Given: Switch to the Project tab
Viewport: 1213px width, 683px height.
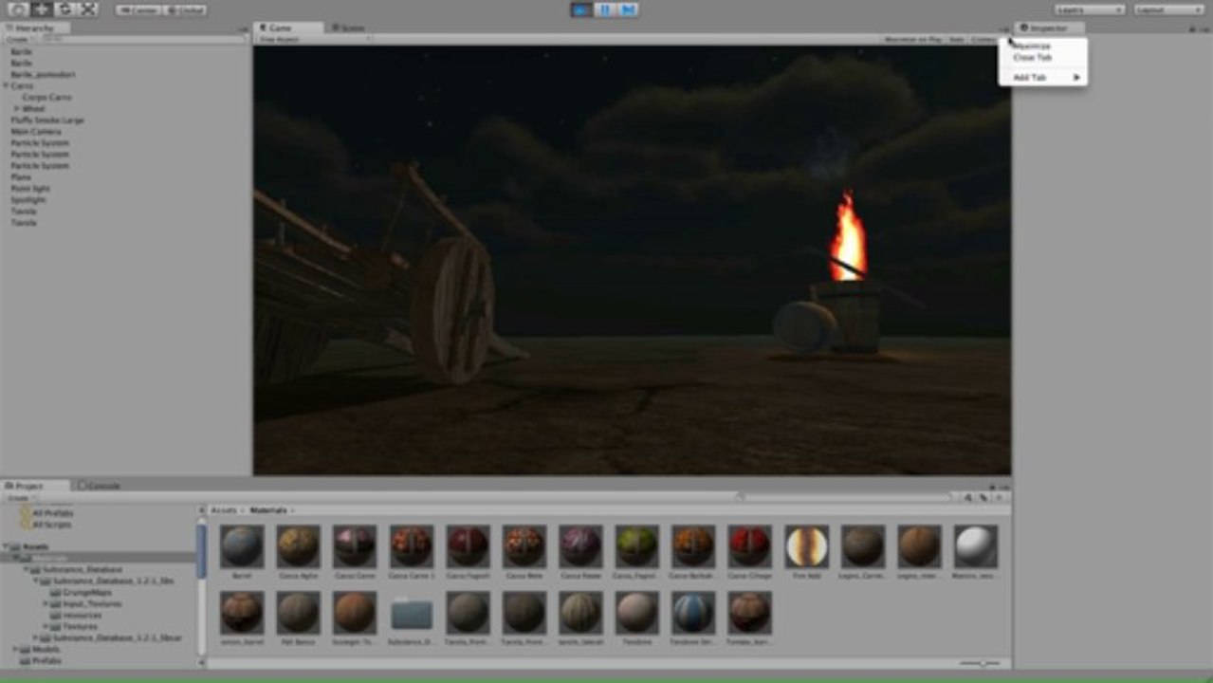Looking at the screenshot, I should (x=35, y=486).
